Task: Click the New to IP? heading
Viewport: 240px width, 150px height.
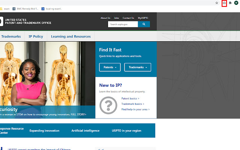Action: click(x=111, y=85)
